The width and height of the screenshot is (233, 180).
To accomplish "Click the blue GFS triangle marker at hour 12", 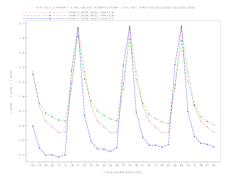I will (x=59, y=157).
